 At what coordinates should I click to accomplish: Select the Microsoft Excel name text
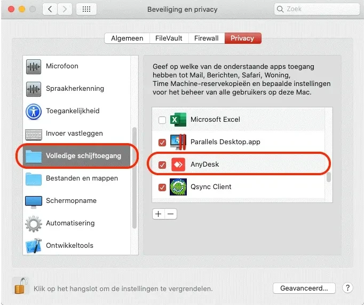pos(215,120)
